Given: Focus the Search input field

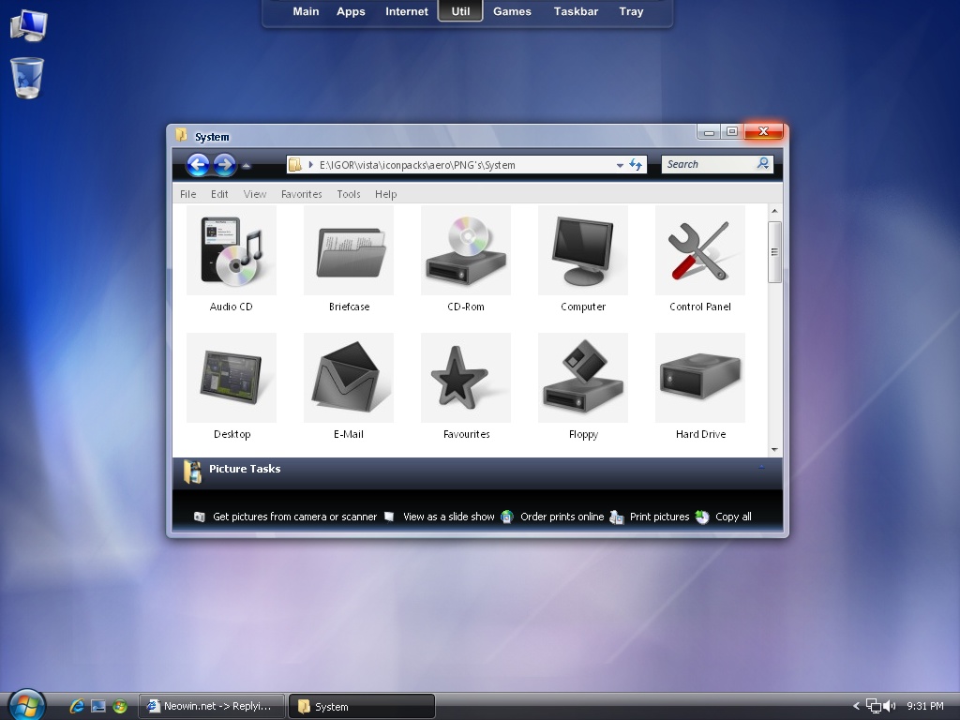Looking at the screenshot, I should coord(711,164).
